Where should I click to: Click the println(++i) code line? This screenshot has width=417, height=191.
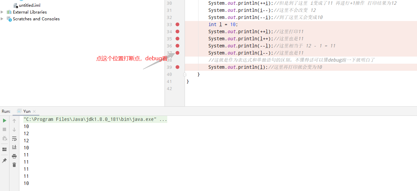pyautogui.click(x=241, y=3)
